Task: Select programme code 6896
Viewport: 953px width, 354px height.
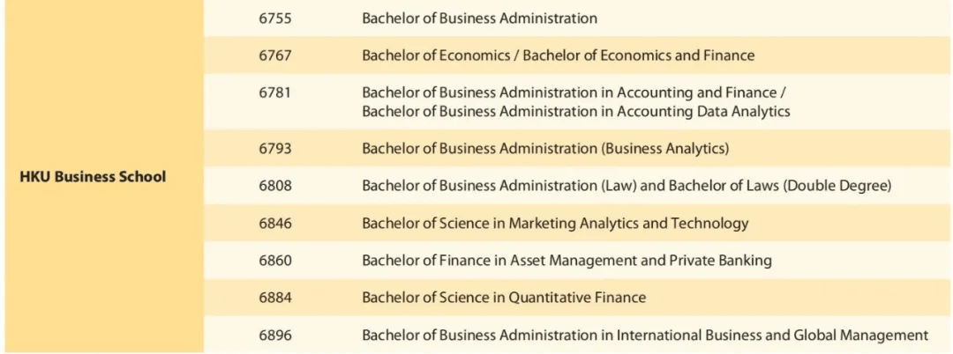Action: coord(275,336)
